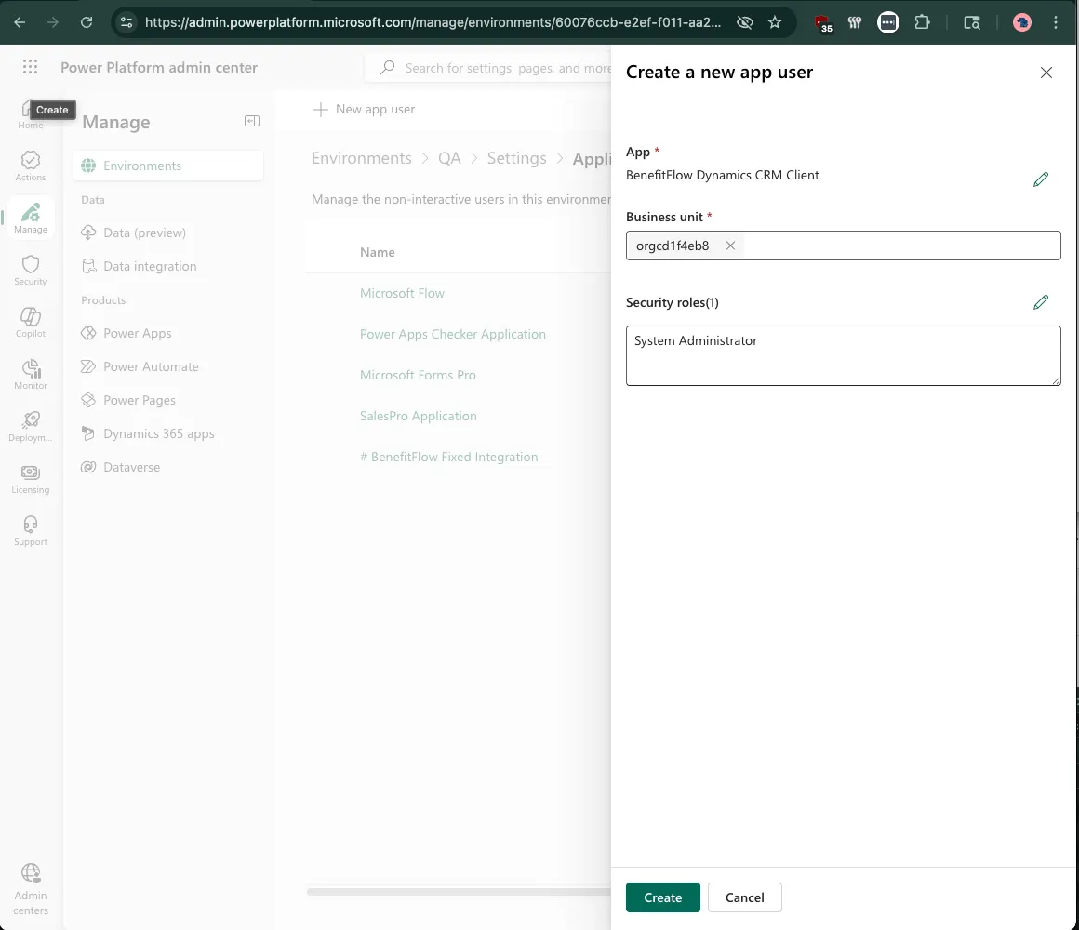Screen dimensions: 1079x930
Task: Open the Copilot sidebar section
Action: click(30, 322)
